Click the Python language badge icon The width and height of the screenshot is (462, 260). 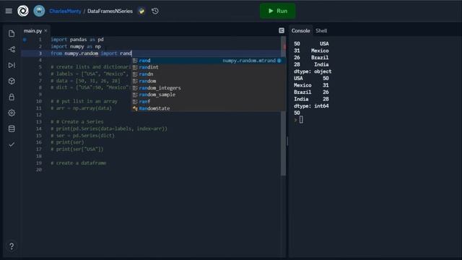pos(141,12)
